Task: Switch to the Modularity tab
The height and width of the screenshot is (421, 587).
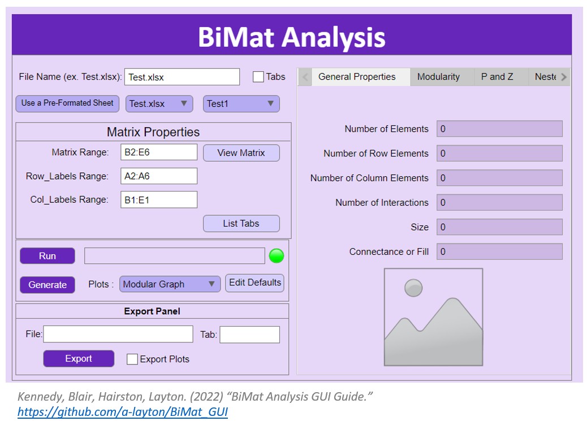Action: coord(438,77)
